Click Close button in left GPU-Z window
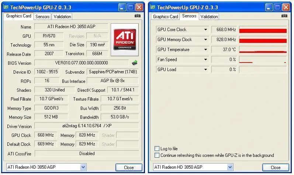Screen dimensions: 294x175 (x=129, y=167)
